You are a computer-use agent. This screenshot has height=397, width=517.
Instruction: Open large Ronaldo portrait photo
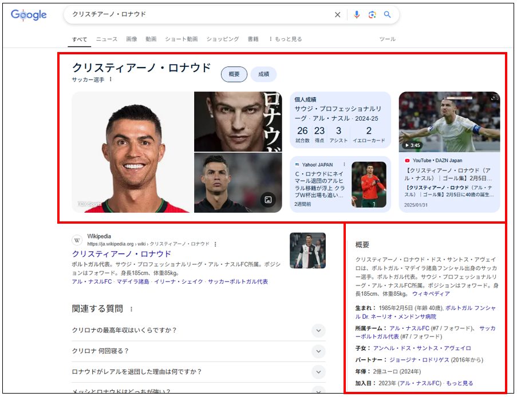[x=133, y=152]
